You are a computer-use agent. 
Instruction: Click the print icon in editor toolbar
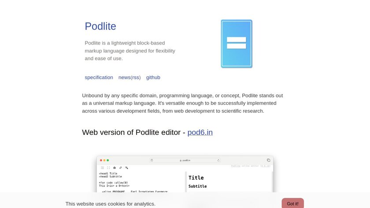coord(115,167)
